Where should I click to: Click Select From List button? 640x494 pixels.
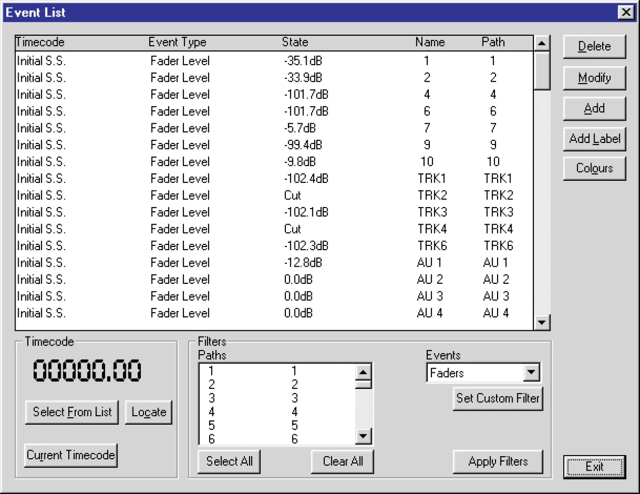(72, 412)
